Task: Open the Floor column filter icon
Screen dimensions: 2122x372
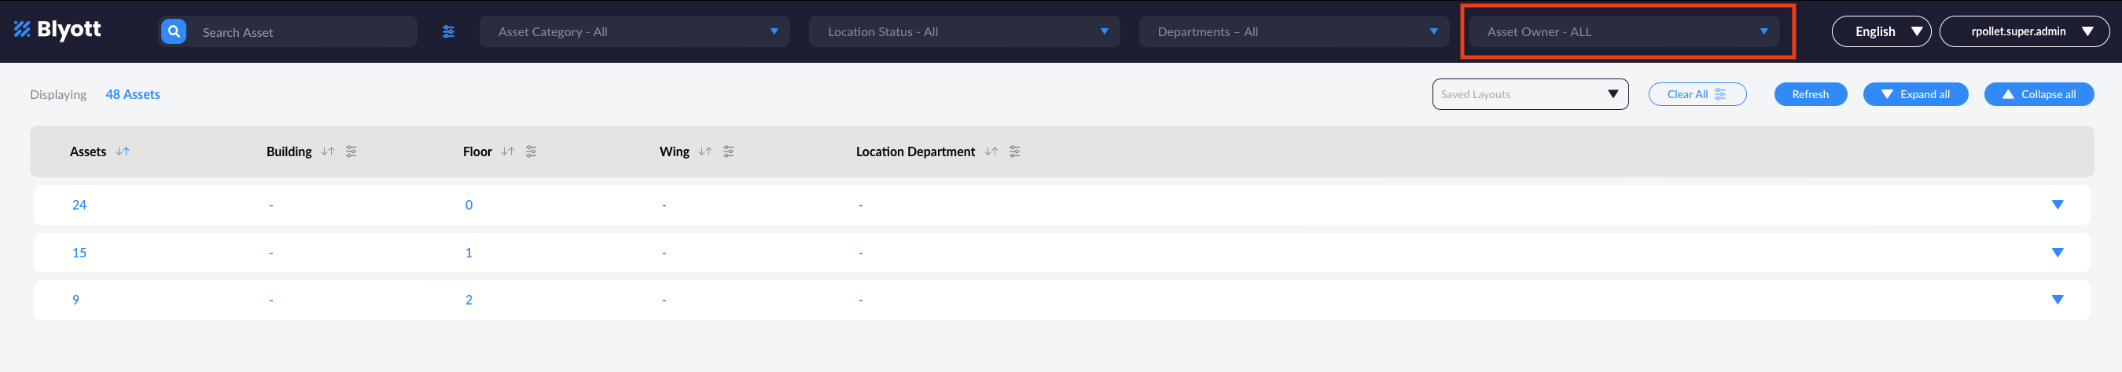Action: (531, 151)
